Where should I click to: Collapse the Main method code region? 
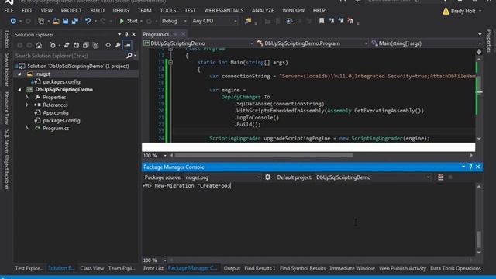(170, 63)
